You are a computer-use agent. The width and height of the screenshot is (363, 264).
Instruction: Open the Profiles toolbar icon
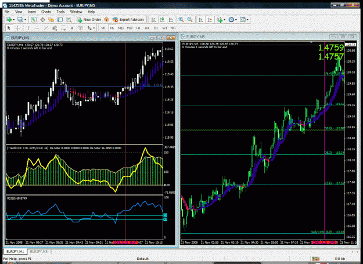point(20,20)
